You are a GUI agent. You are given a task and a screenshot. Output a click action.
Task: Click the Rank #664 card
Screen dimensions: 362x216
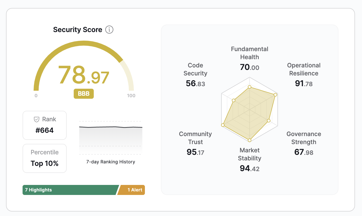[45, 125]
